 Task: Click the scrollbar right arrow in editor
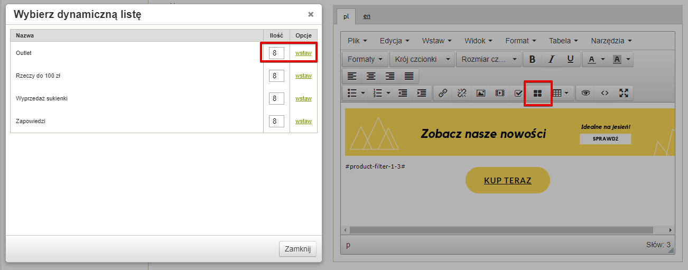pos(671,230)
